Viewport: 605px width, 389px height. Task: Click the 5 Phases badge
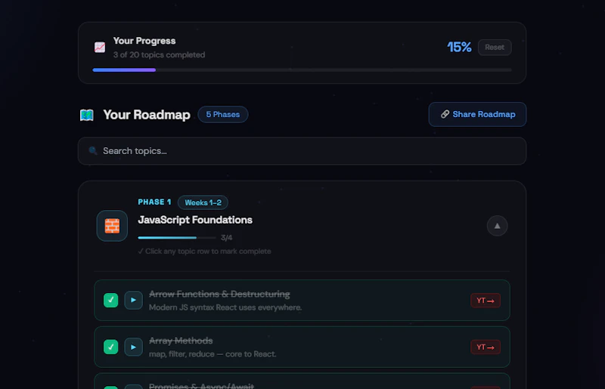click(x=222, y=115)
